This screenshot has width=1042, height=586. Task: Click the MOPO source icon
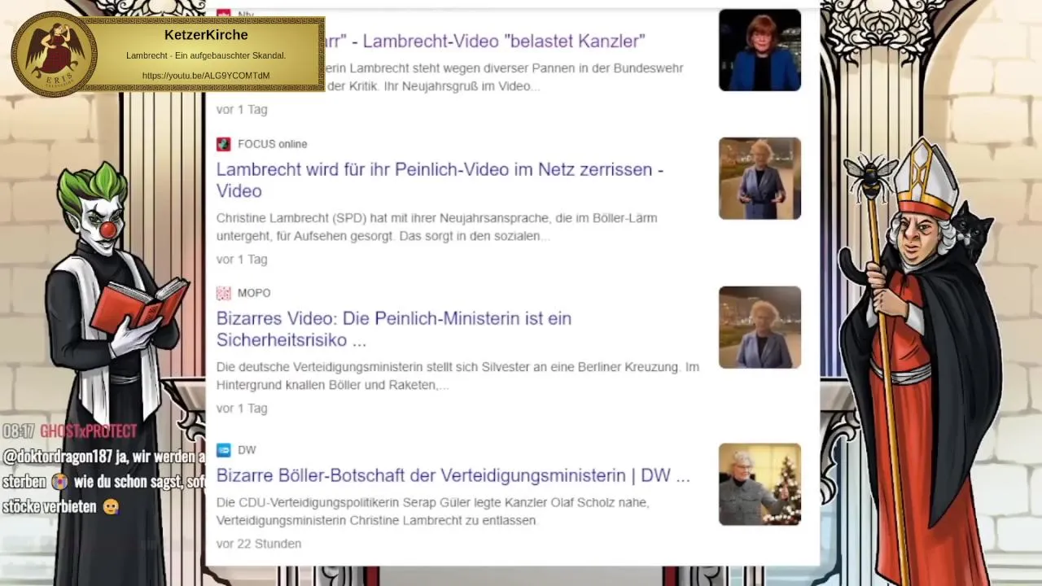pyautogui.click(x=223, y=293)
